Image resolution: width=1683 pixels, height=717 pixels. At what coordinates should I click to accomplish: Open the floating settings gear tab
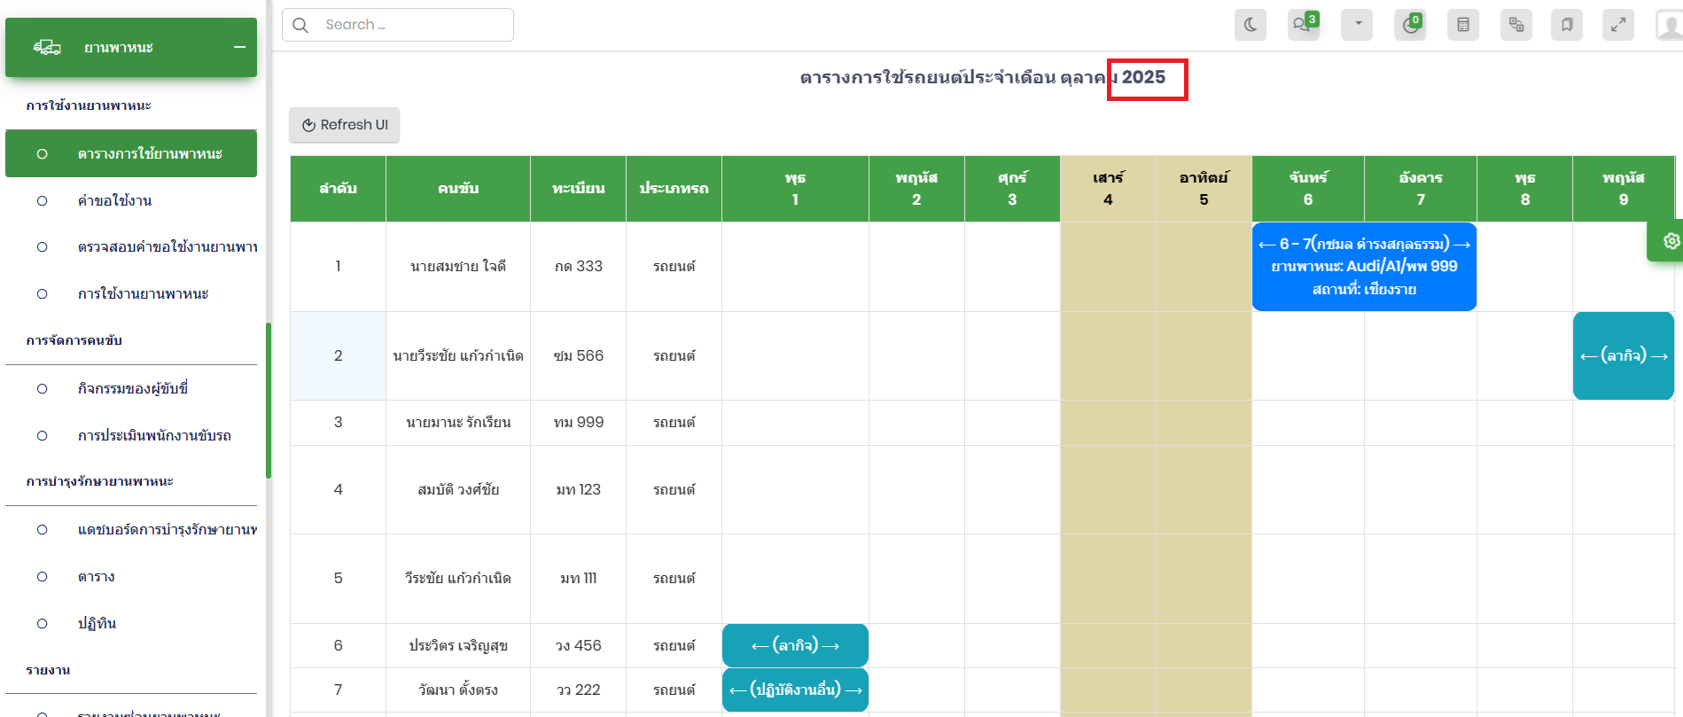click(1670, 241)
